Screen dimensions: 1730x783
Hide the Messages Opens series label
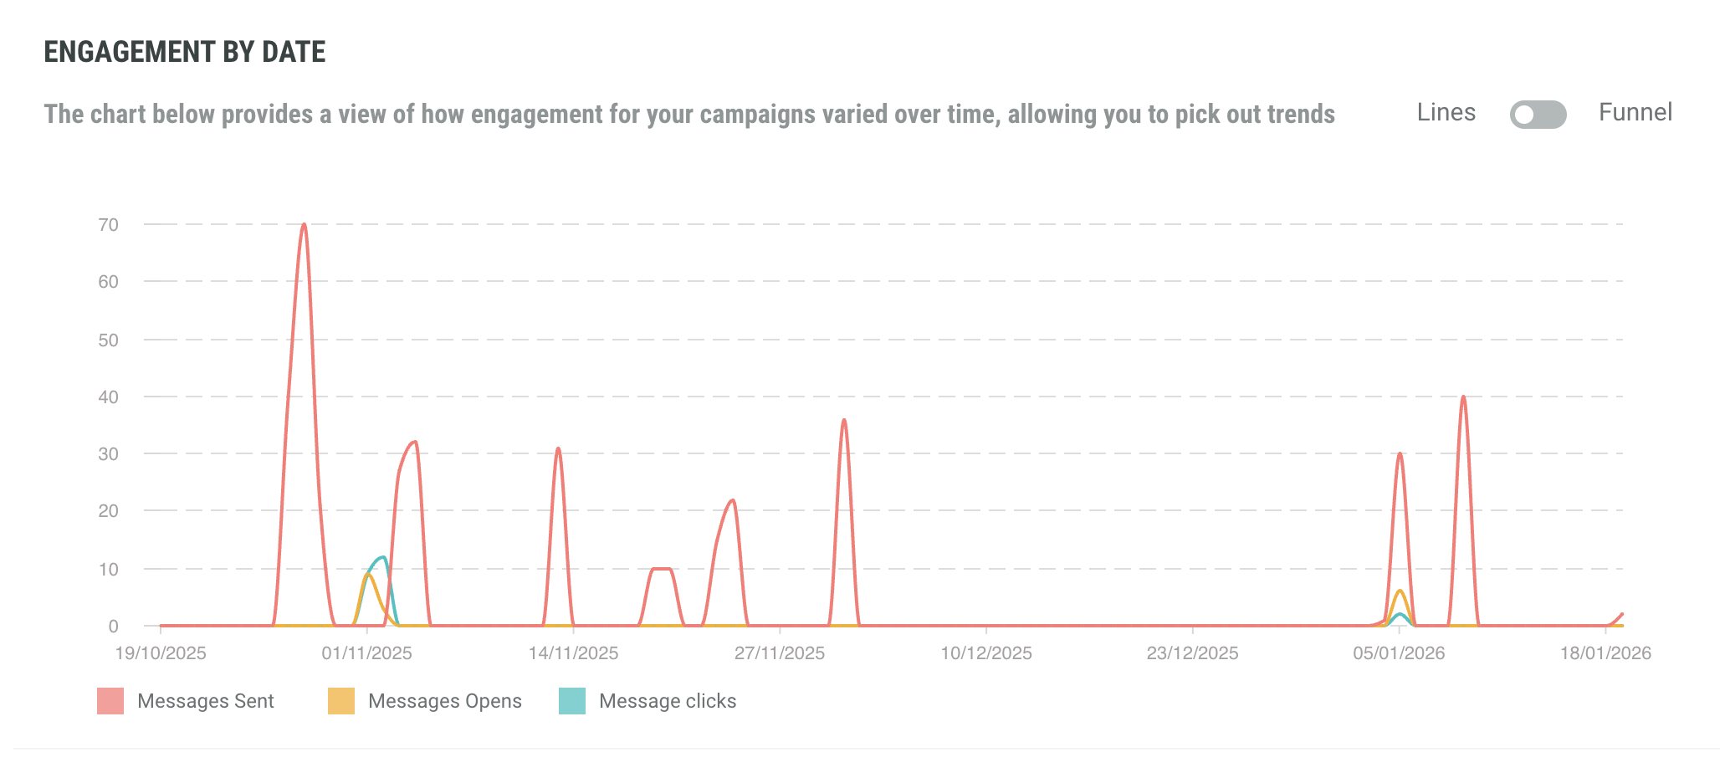(444, 701)
